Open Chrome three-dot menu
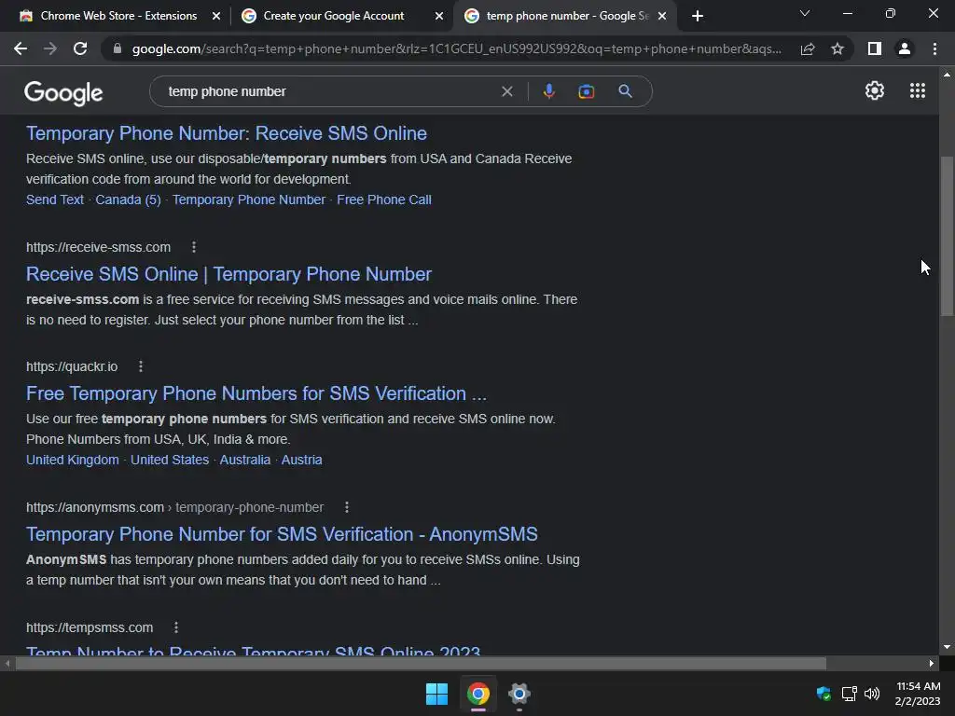Image resolution: width=955 pixels, height=716 pixels. coord(934,48)
